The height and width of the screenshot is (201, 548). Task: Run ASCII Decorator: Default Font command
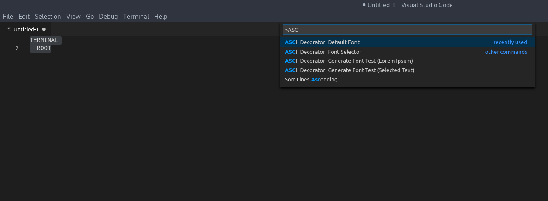coord(407,42)
